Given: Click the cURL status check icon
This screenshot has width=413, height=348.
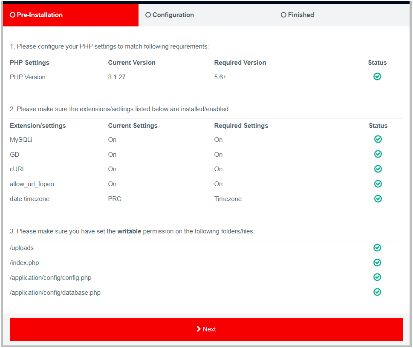Looking at the screenshot, I should 378,169.
